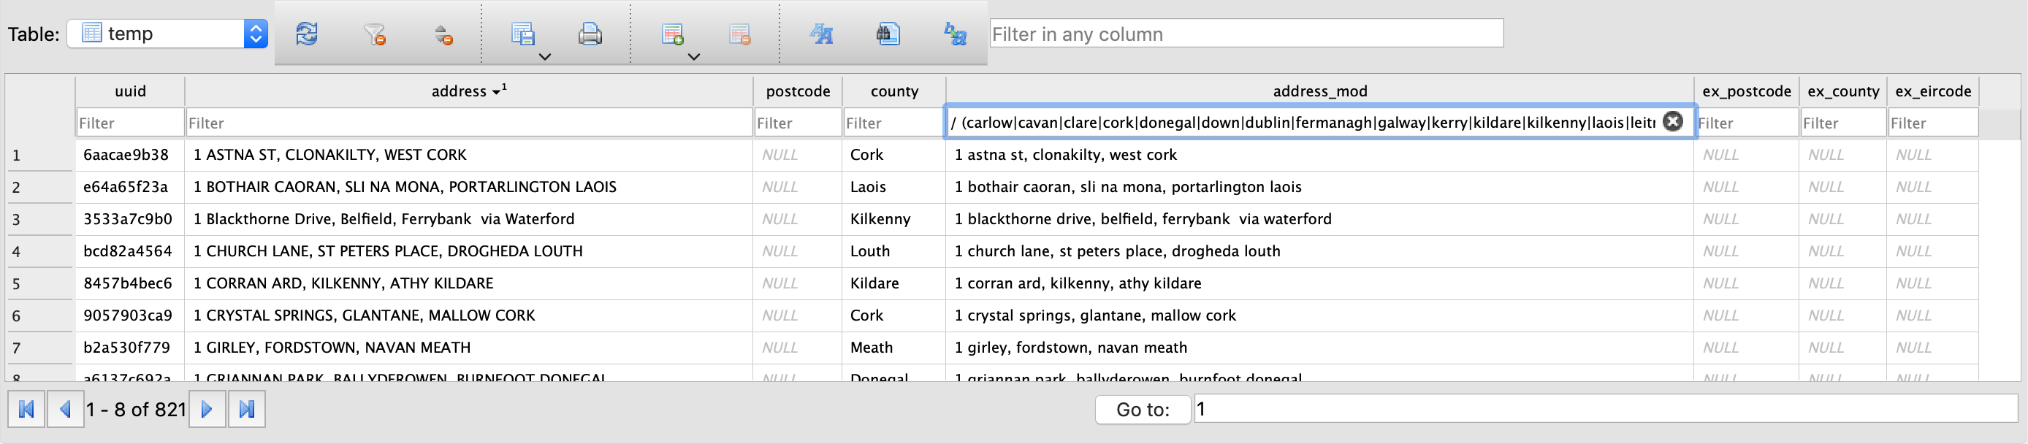Open the Table selector showing temp
This screenshot has height=444, width=2028.
pyautogui.click(x=168, y=34)
